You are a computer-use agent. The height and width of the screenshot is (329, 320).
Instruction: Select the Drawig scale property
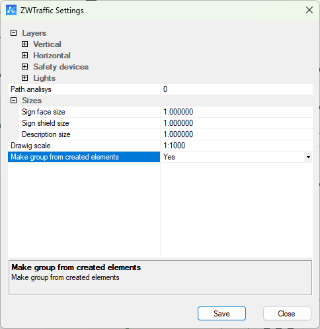point(84,146)
